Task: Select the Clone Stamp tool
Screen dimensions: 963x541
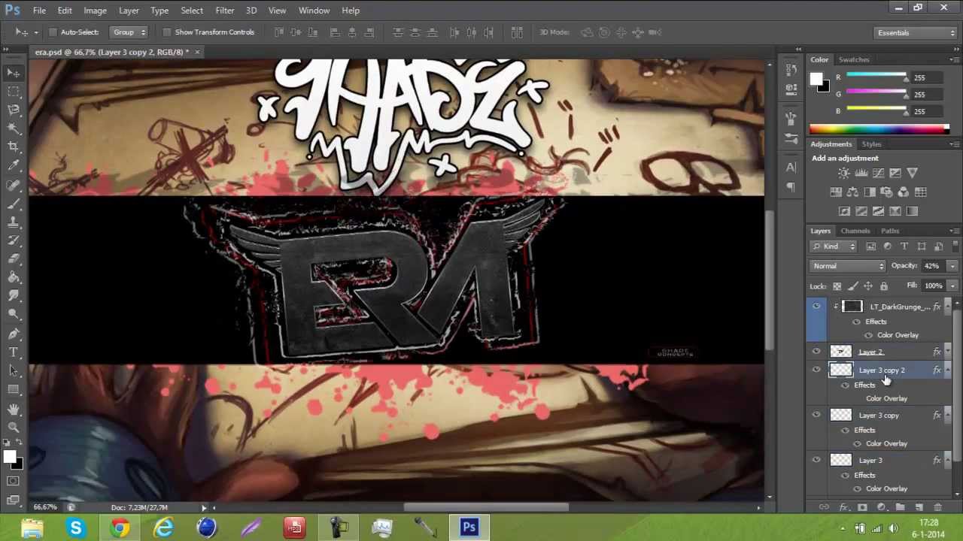Action: click(14, 222)
